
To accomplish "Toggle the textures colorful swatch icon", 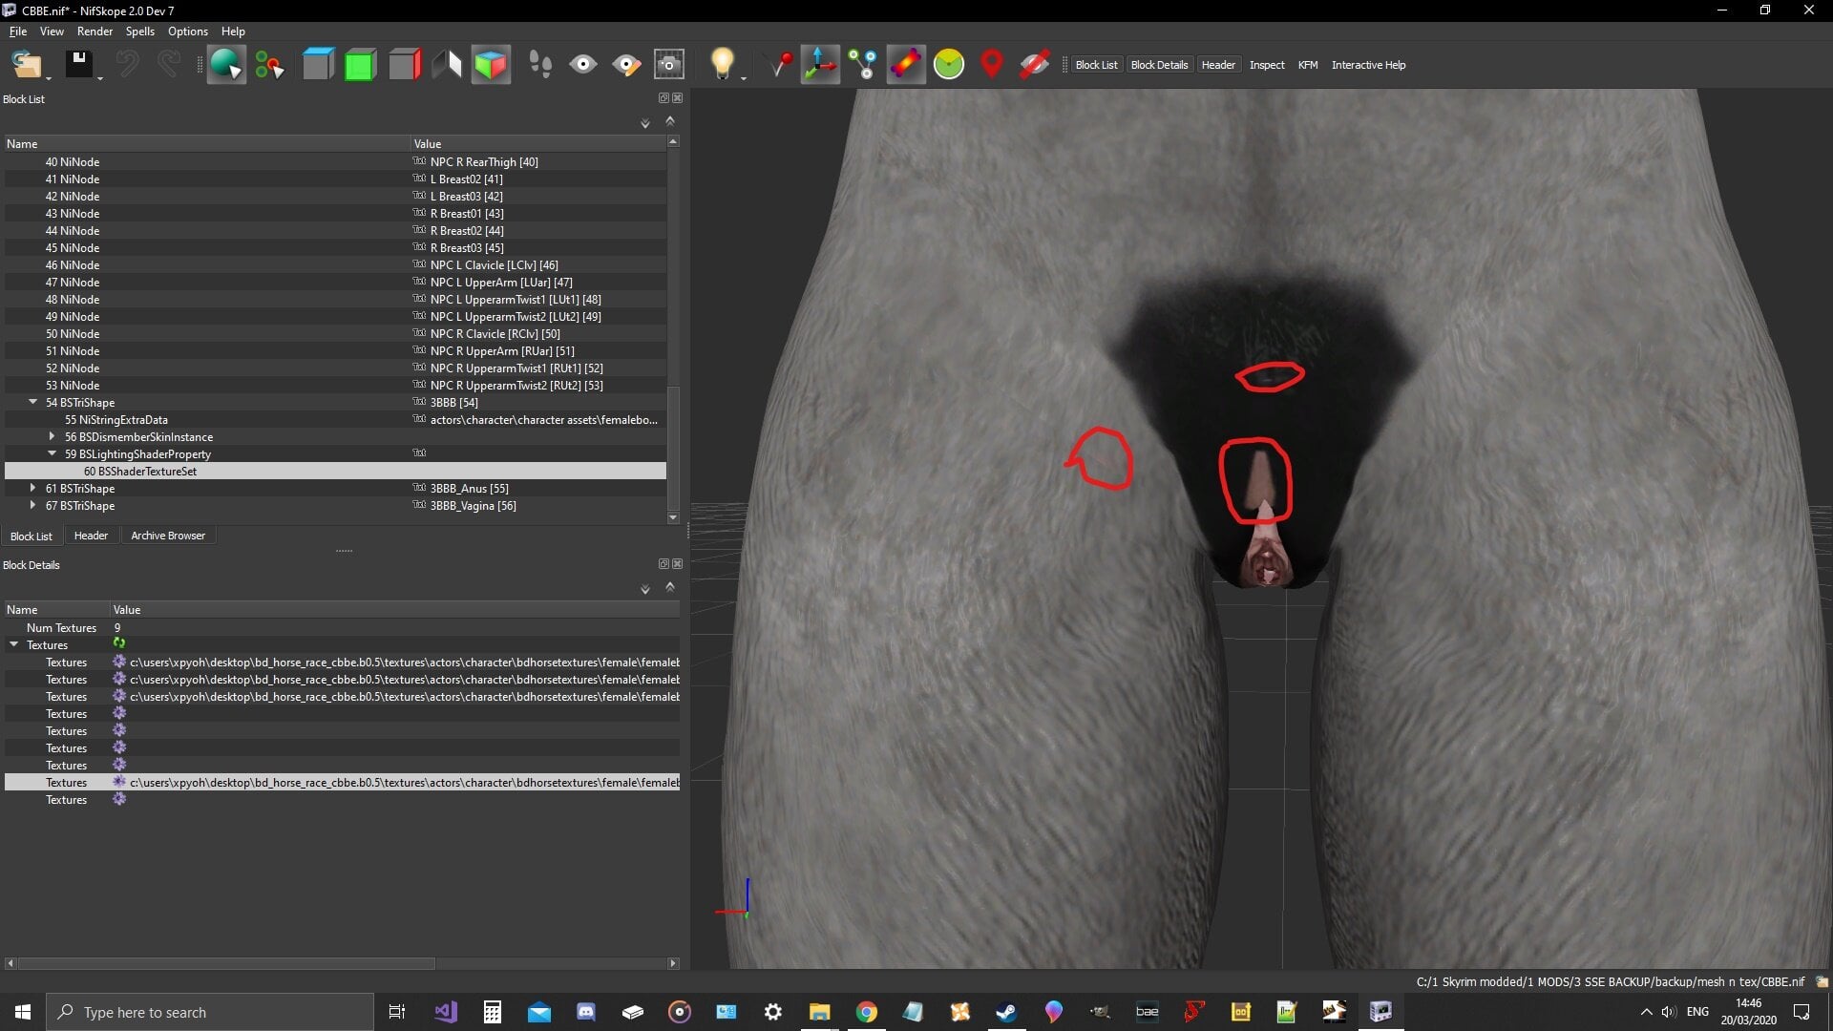I will tap(906, 65).
